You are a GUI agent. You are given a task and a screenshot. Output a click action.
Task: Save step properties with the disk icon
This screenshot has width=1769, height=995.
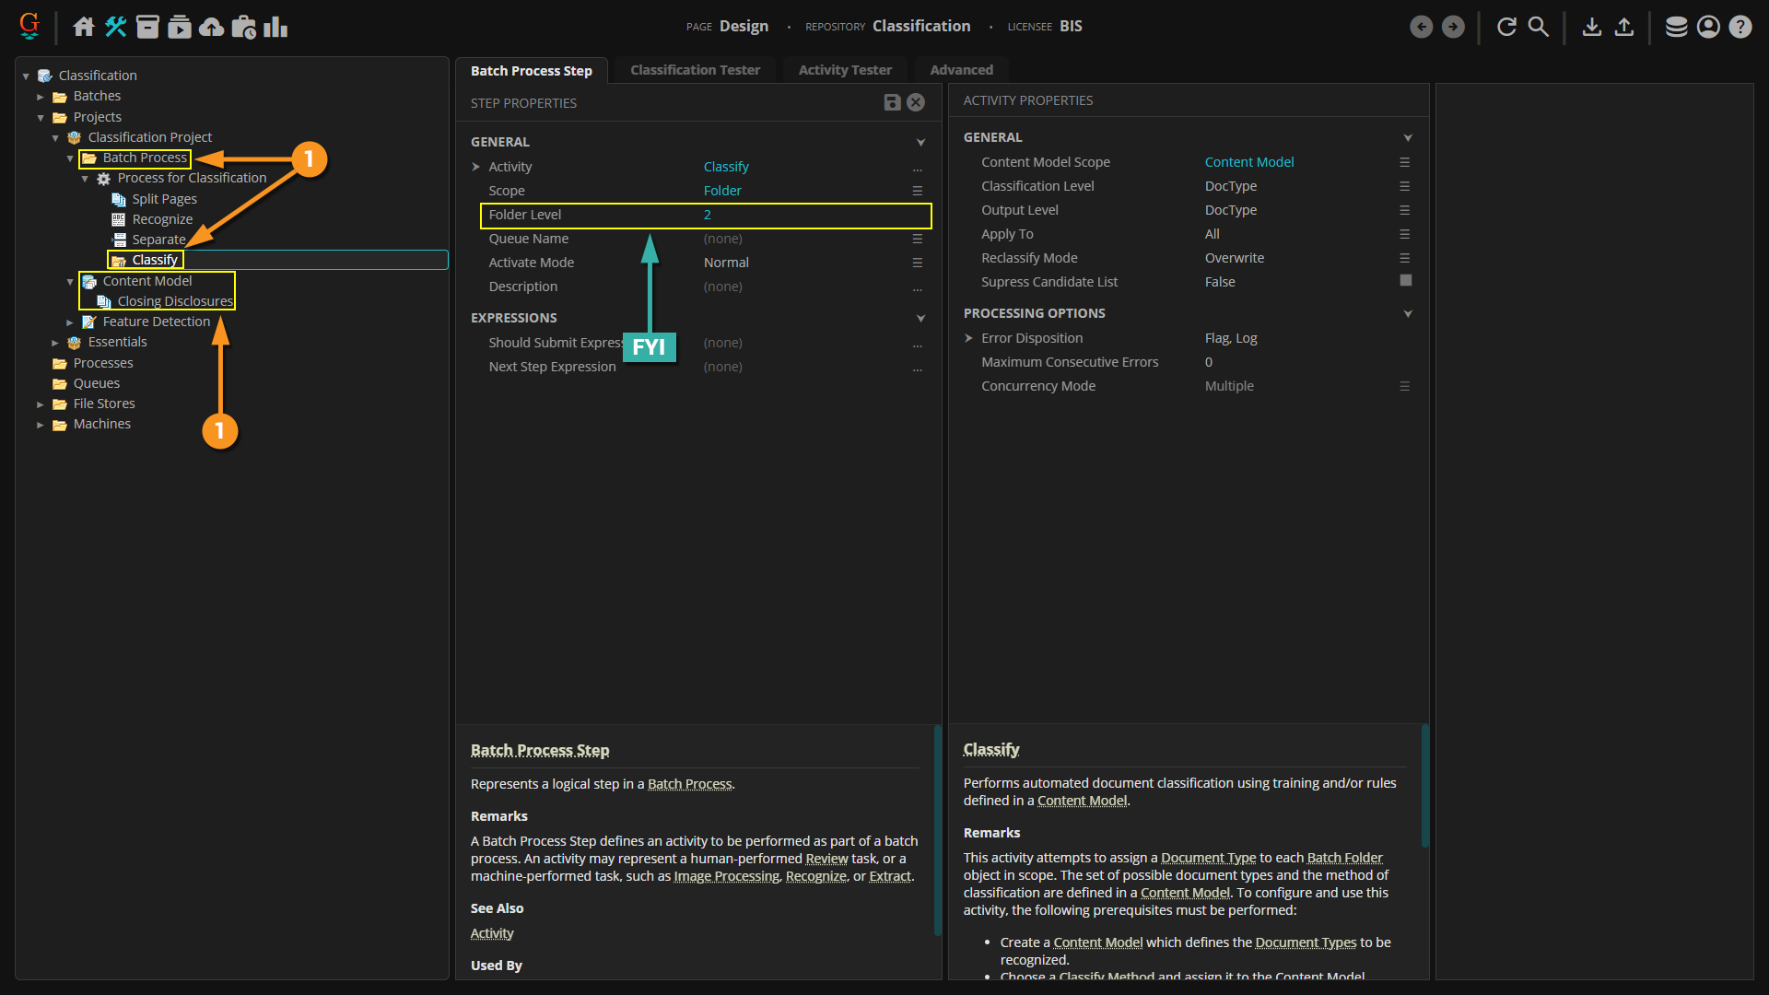coord(892,102)
